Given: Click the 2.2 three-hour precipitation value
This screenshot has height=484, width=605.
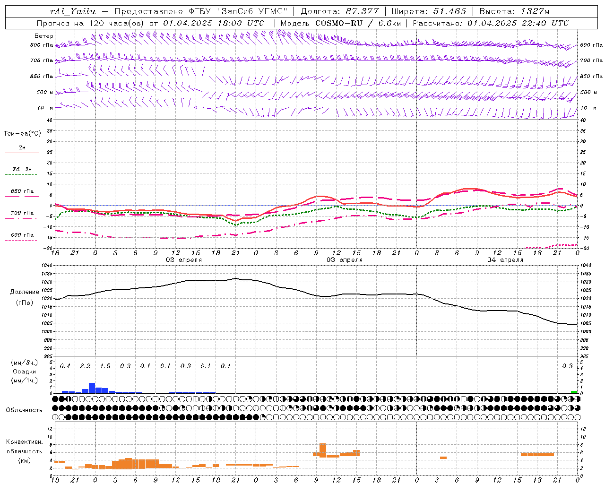Looking at the screenshot, I should 85,366.
